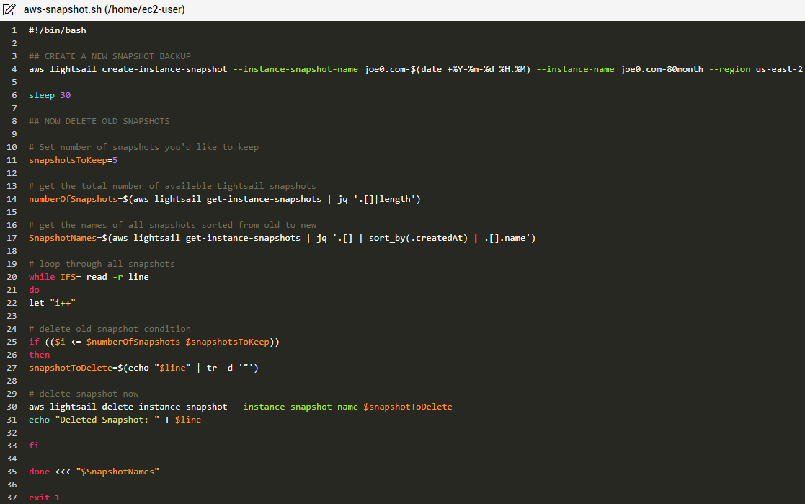This screenshot has width=805, height=504.
Task: Click the "$SnapshotNames" string on line 35
Action: click(117, 472)
